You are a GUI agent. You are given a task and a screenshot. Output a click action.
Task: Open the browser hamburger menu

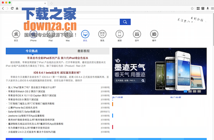click(x=212, y=9)
